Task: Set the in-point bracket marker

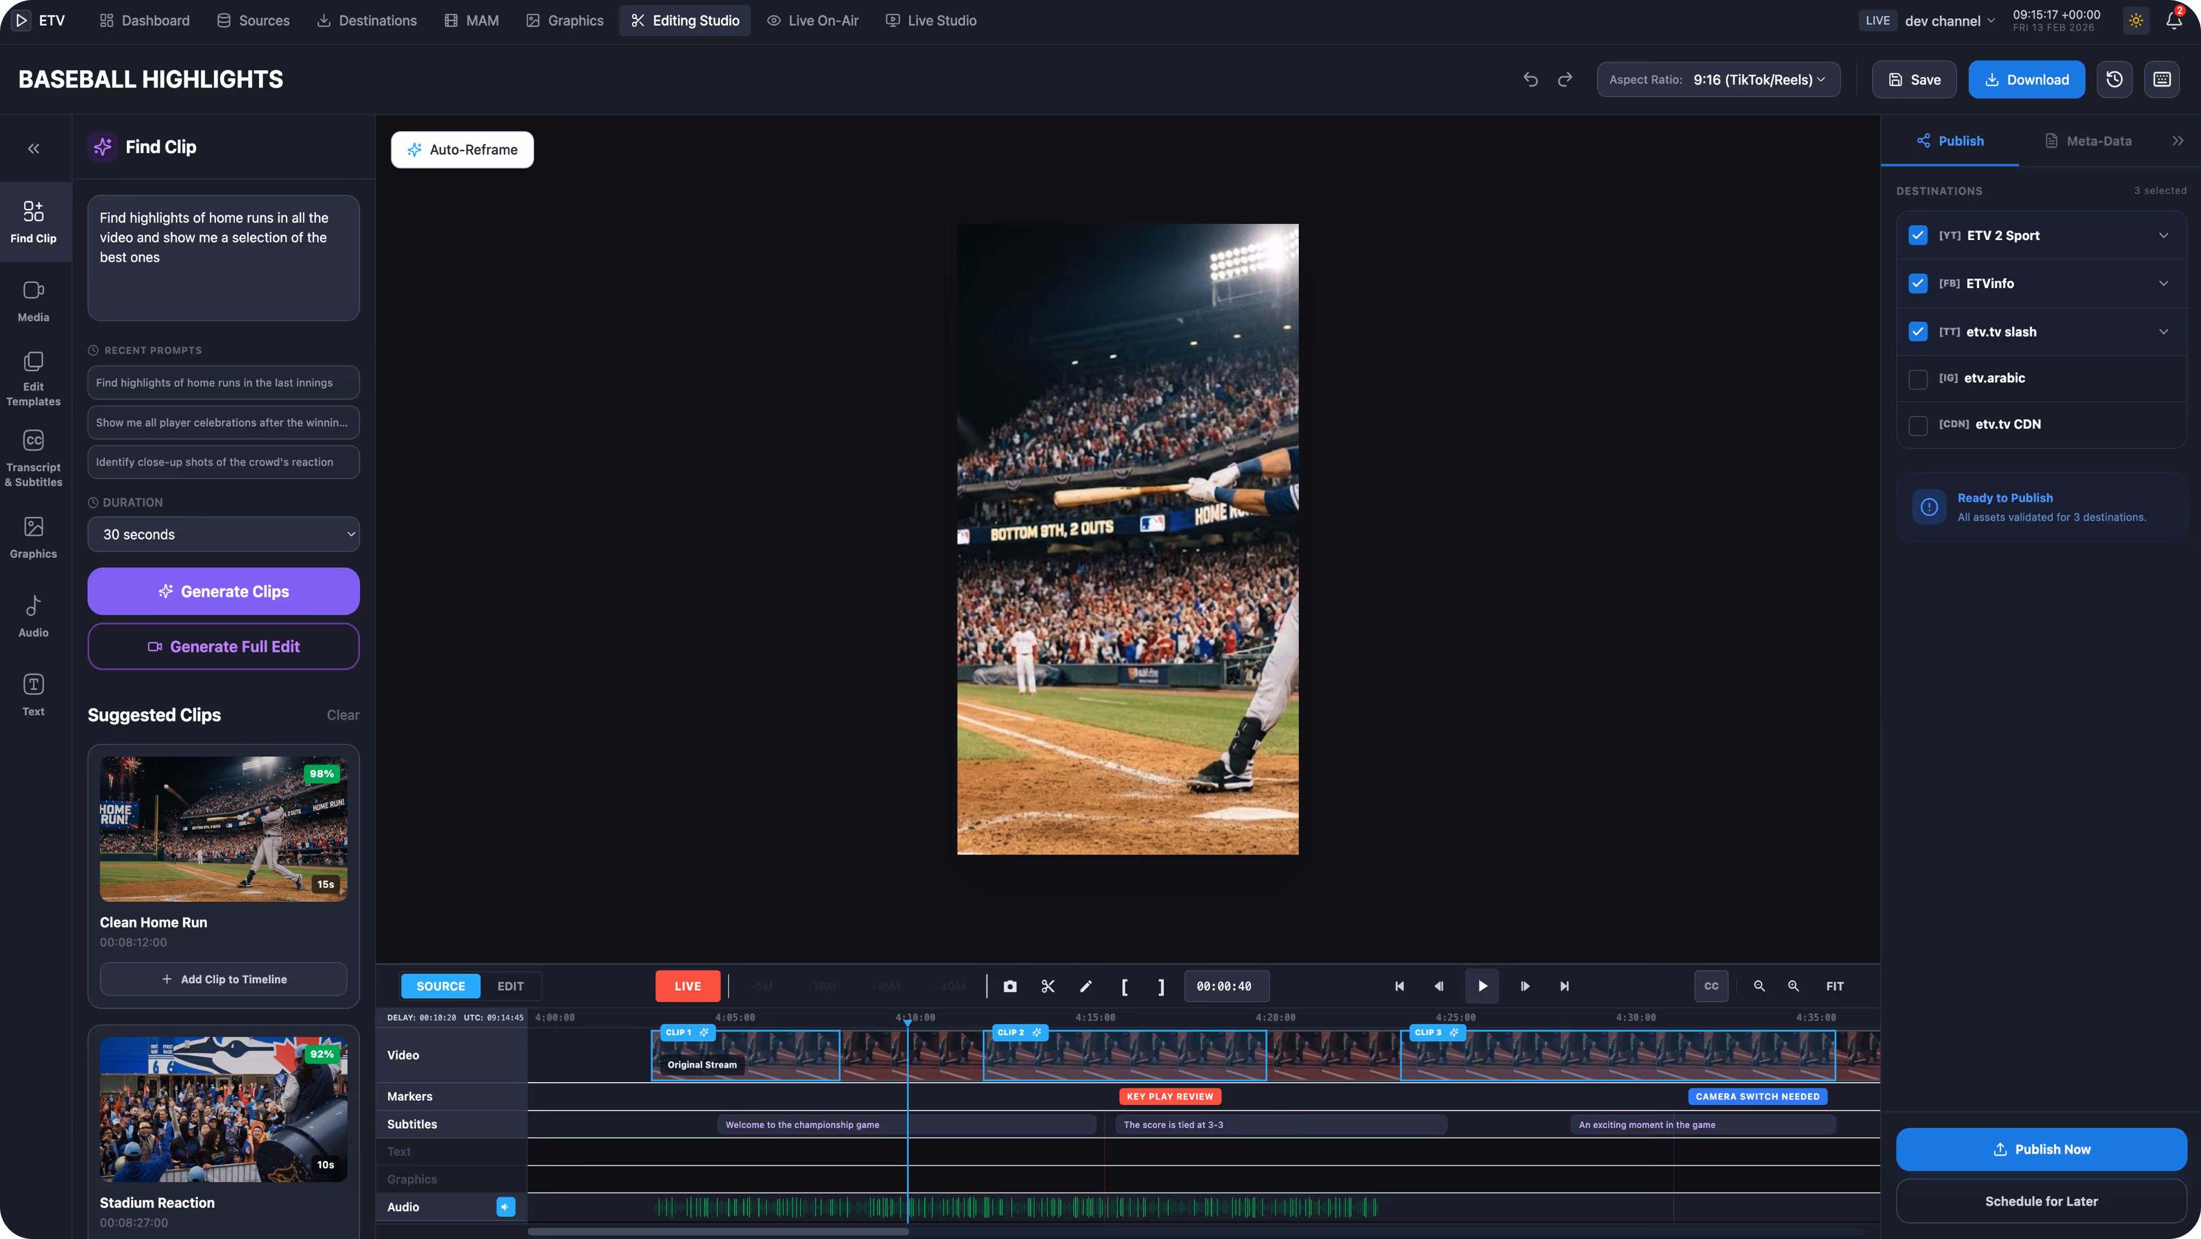Action: 1125,987
